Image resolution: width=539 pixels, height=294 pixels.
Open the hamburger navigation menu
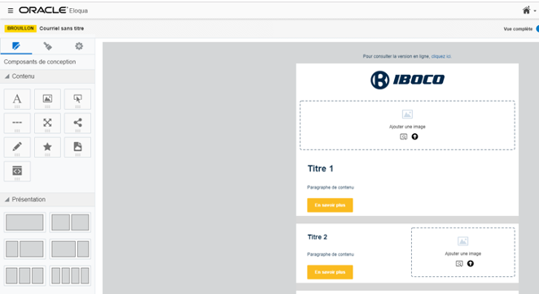(x=11, y=11)
